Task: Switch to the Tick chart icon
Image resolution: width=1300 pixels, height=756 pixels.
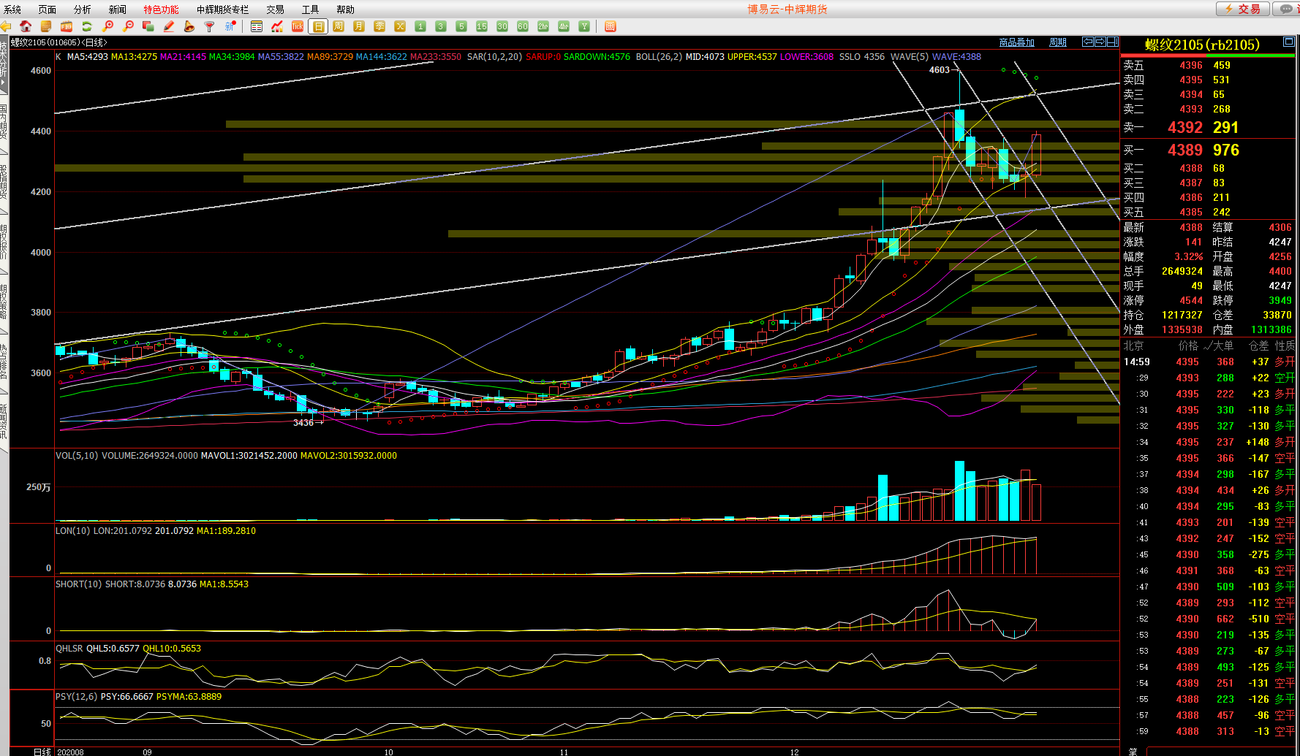Action: 298,26
